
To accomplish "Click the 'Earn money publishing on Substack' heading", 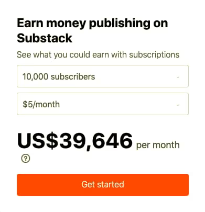I will (92, 30).
